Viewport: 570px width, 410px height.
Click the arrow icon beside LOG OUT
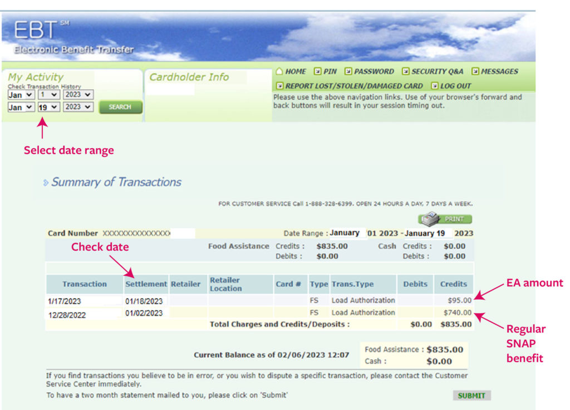(x=434, y=86)
